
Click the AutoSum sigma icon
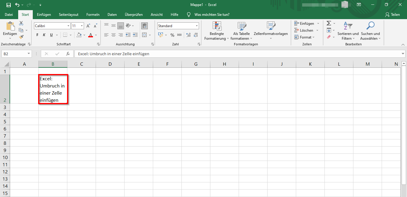(329, 23)
